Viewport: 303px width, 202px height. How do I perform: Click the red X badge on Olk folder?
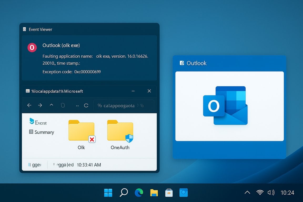coord(92,139)
